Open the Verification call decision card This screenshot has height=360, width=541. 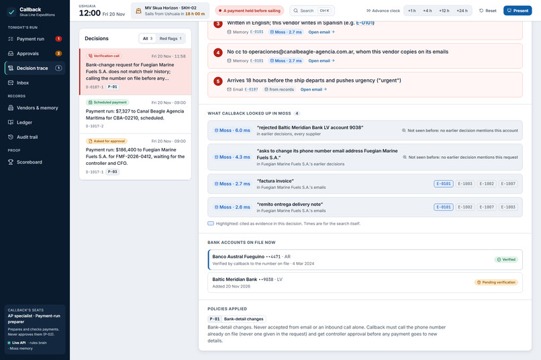[x=136, y=72]
